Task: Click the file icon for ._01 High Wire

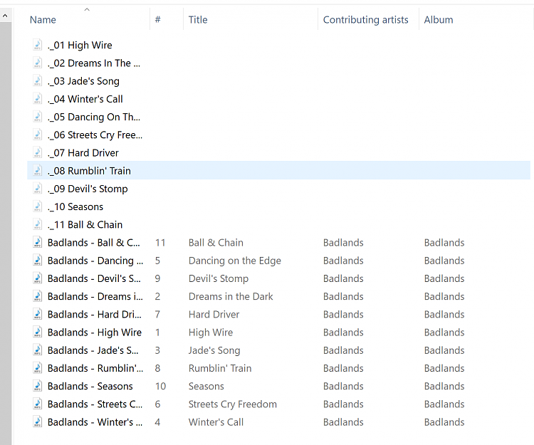Action: pyautogui.click(x=38, y=45)
